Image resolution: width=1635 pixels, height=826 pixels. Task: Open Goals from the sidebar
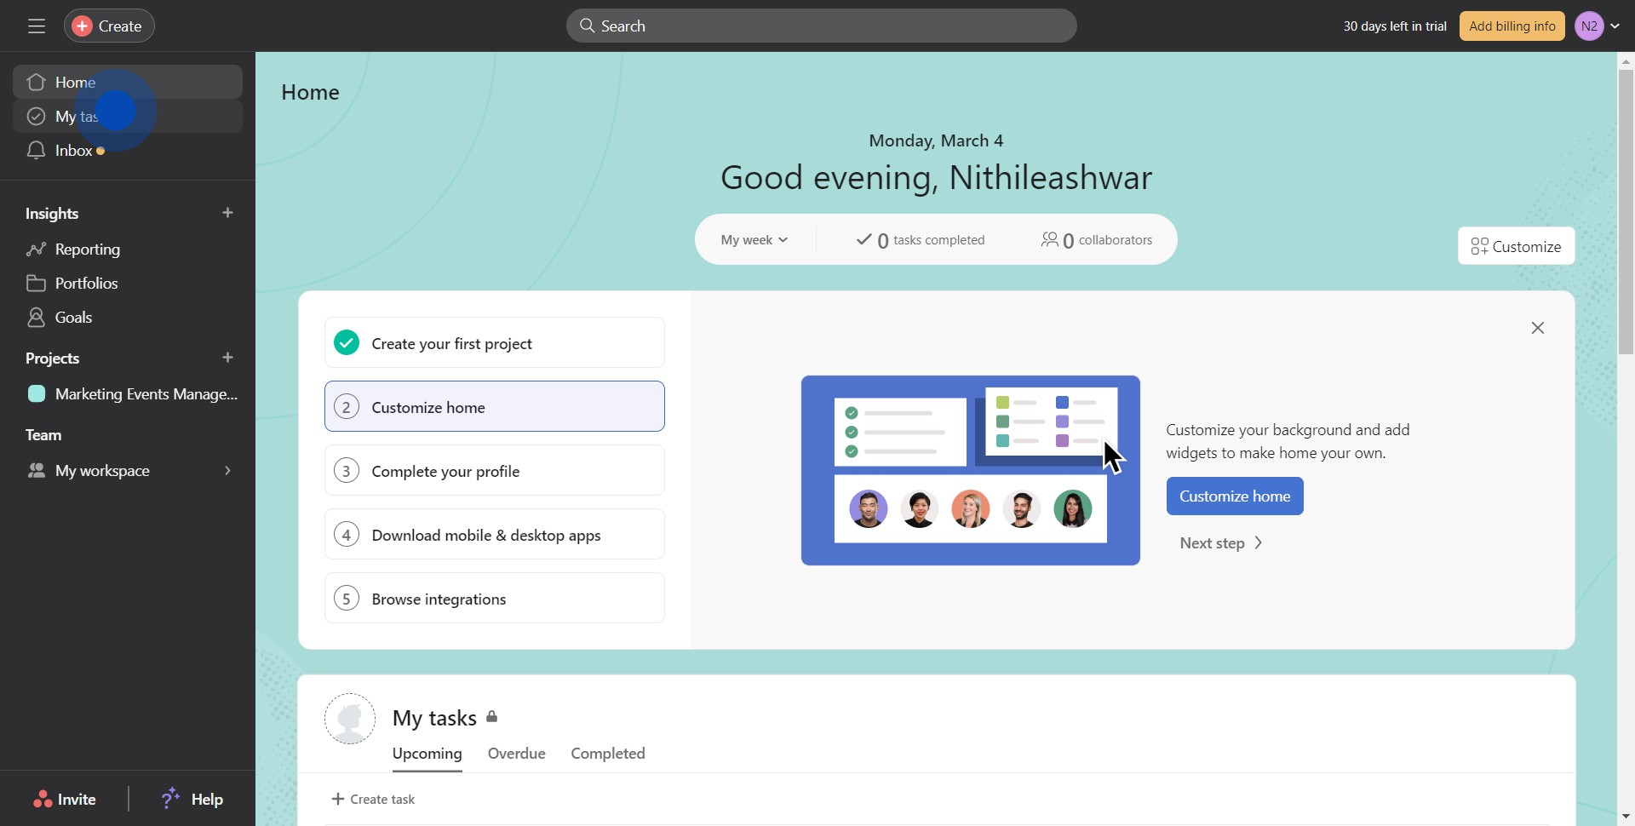click(x=73, y=317)
